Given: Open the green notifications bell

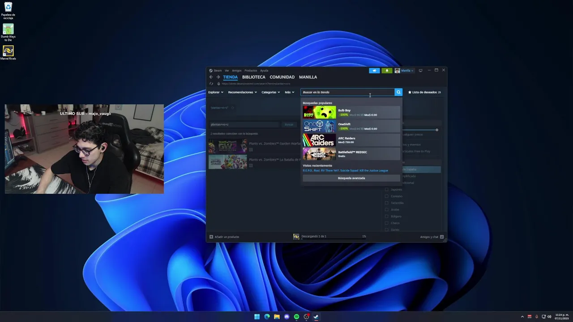Looking at the screenshot, I should coord(387,70).
